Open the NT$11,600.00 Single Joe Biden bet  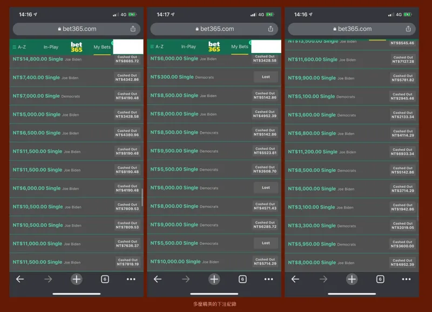352,59
